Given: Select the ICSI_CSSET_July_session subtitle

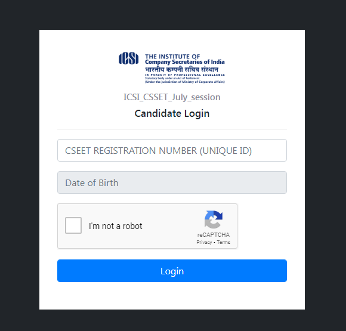Looking at the screenshot, I should tap(172, 97).
